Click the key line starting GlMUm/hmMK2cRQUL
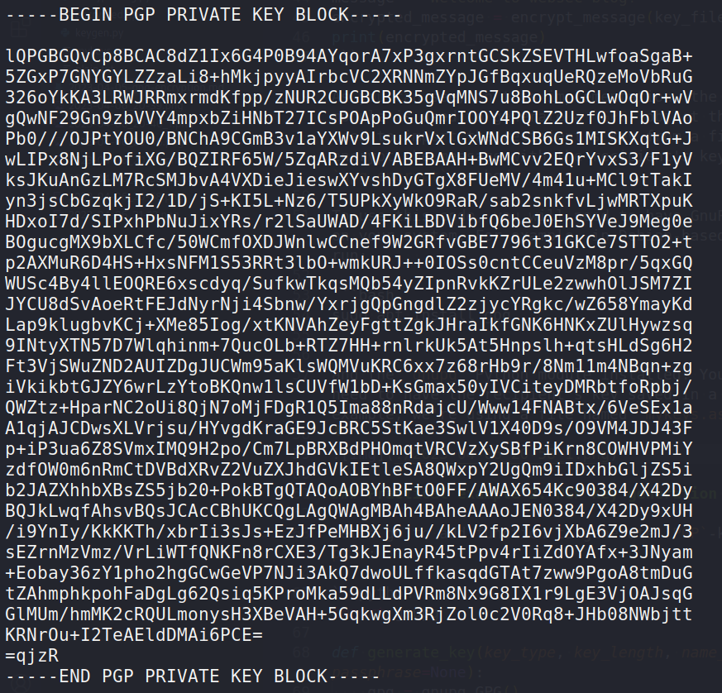Screen dimensions: 722x693 click(348, 614)
